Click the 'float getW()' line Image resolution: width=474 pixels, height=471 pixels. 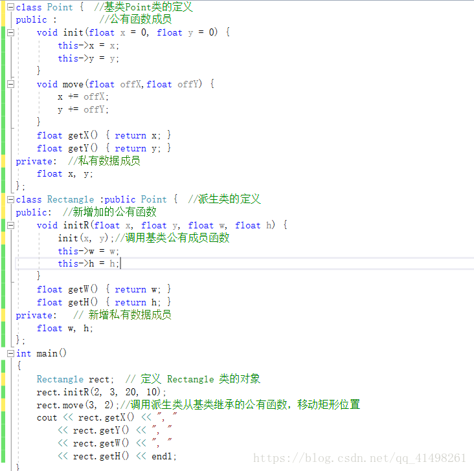104,289
